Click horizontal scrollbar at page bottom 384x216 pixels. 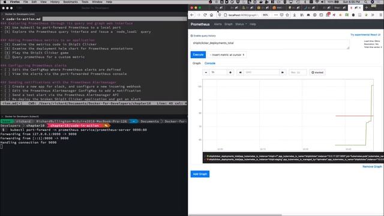coord(235,215)
